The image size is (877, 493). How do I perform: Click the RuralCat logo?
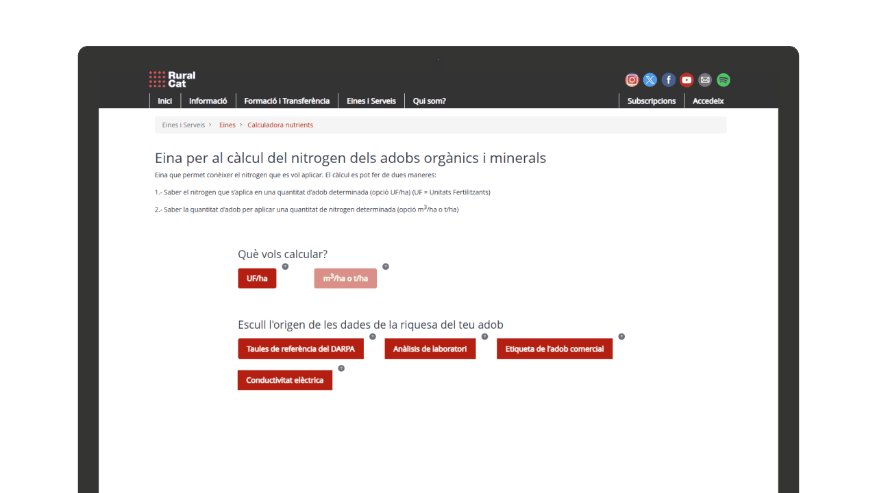click(x=173, y=79)
